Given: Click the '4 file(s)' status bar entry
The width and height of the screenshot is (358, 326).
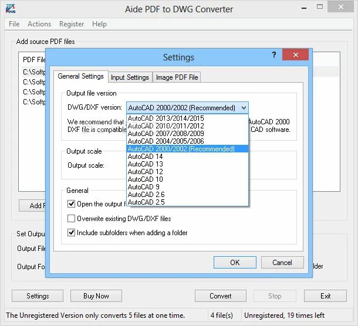Looking at the screenshot, I should pos(222,315).
